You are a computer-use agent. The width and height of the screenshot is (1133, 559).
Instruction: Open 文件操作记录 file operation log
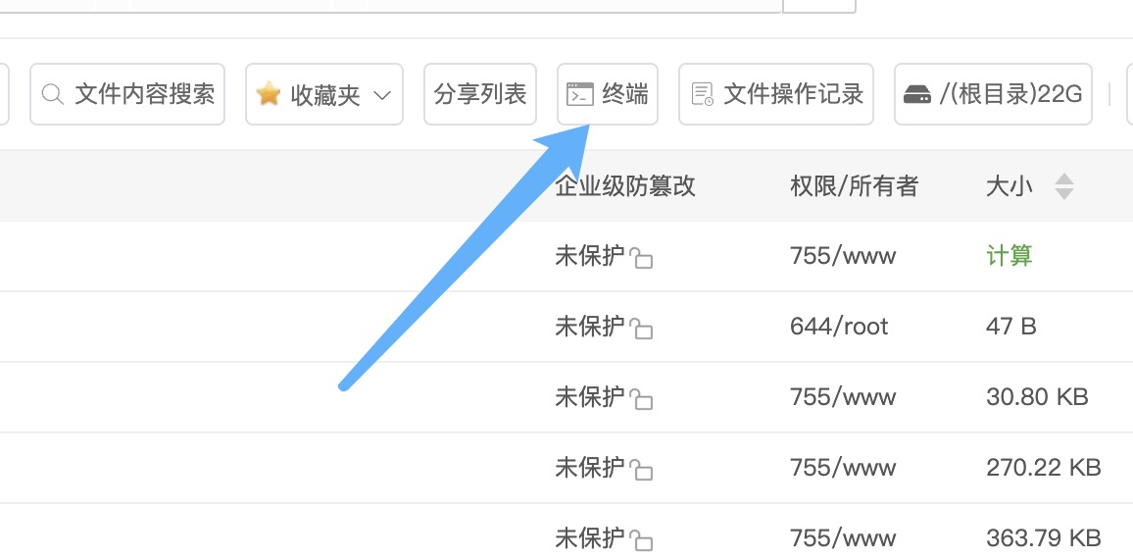776,94
